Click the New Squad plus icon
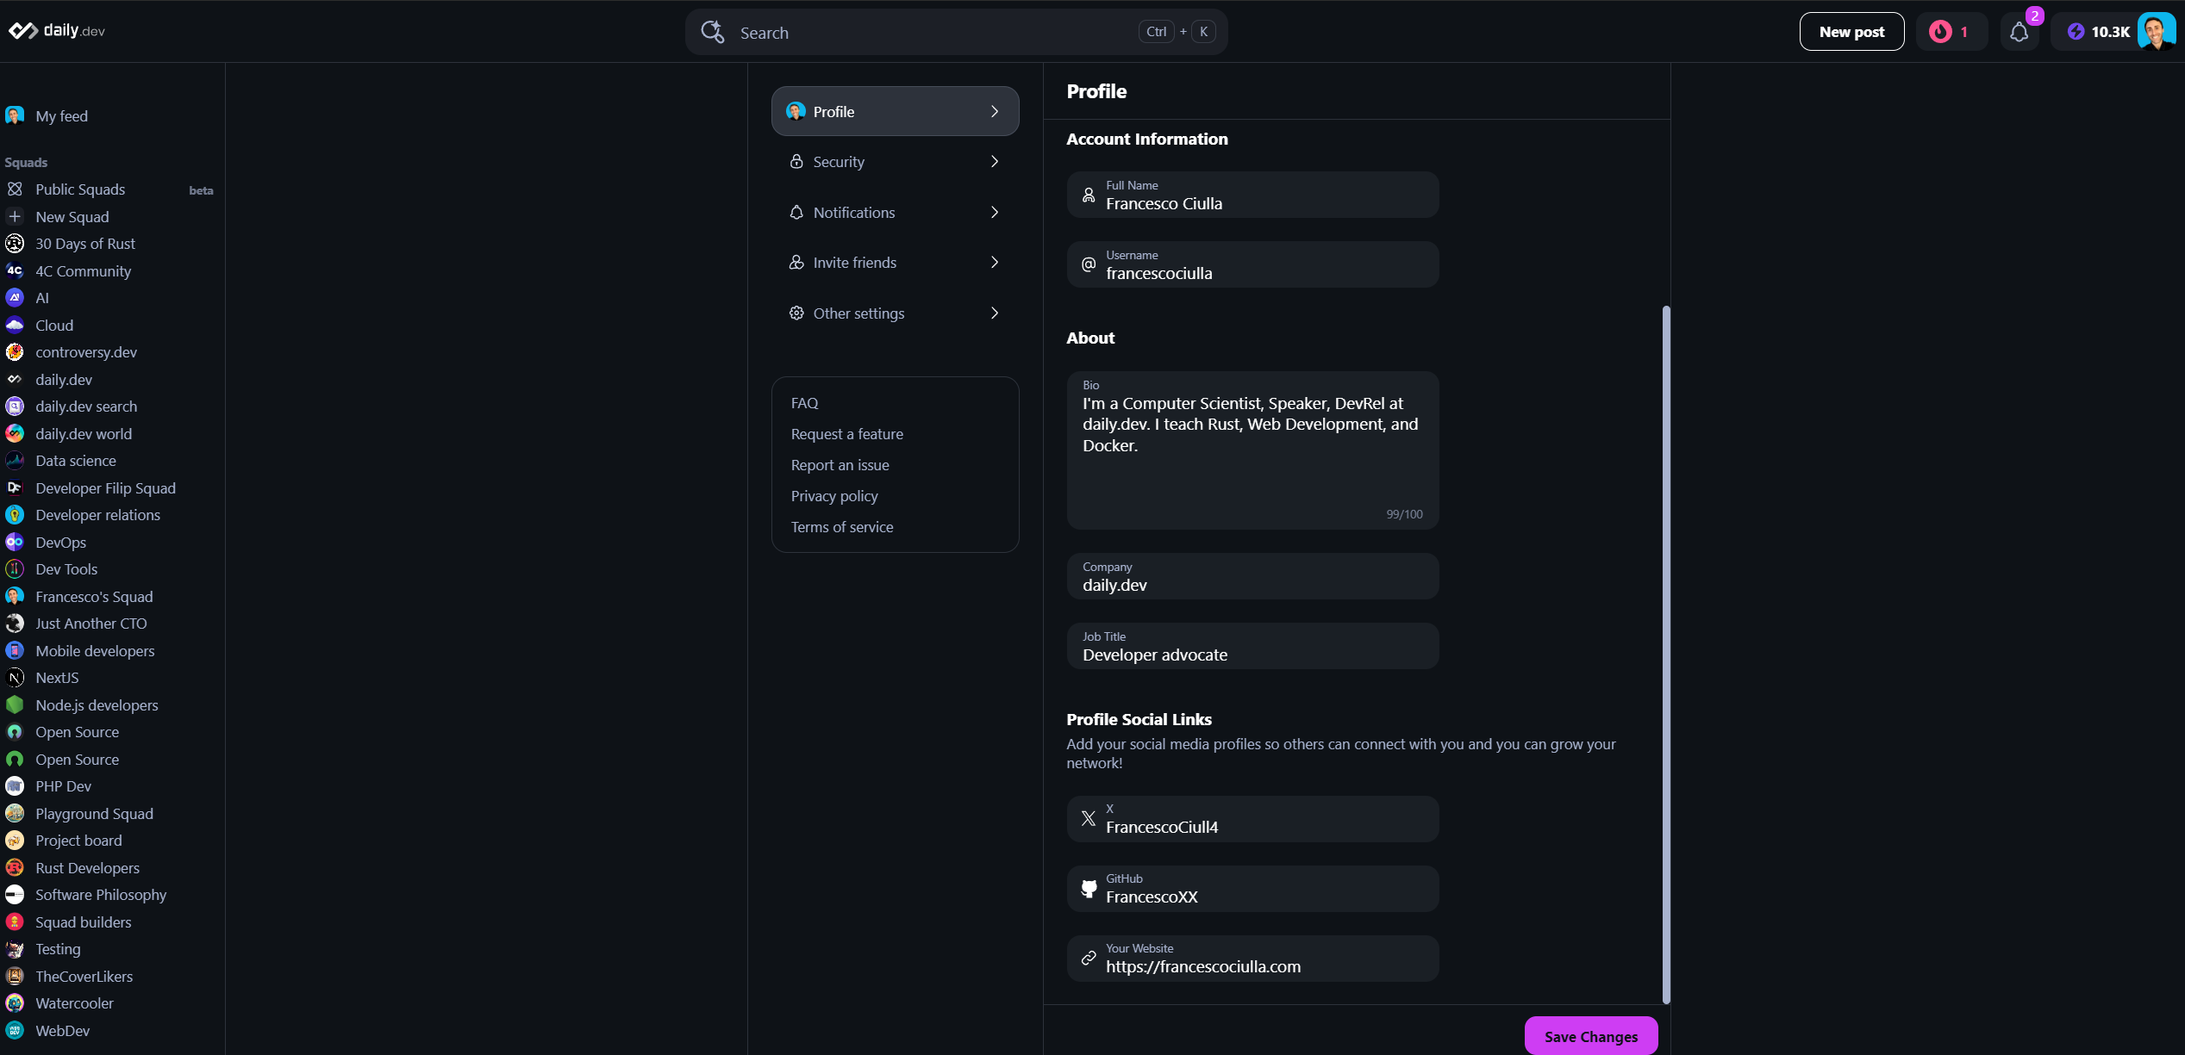This screenshot has height=1055, width=2185. click(15, 217)
